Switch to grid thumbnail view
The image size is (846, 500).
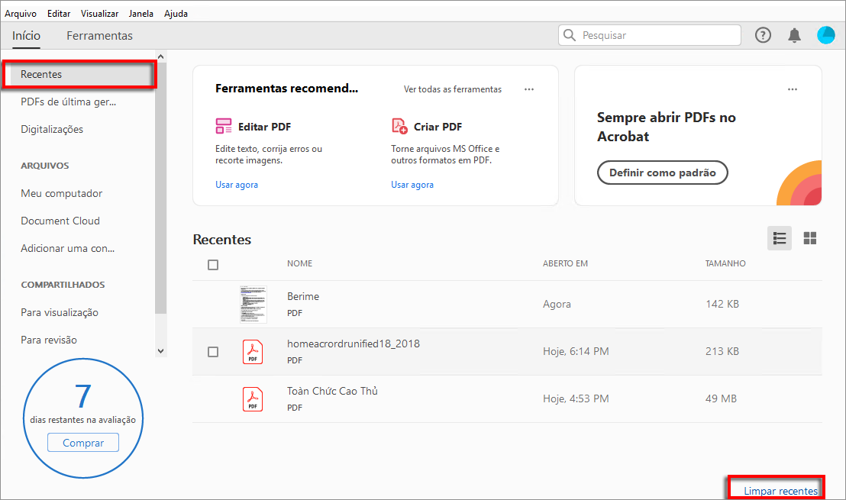(x=810, y=238)
